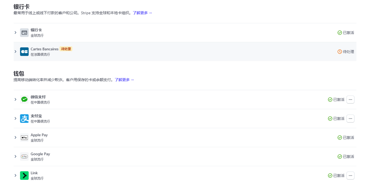Image resolution: width=381 pixels, height=190 pixels.
Task: Expand the Link row chevron
Action: (x=15, y=176)
